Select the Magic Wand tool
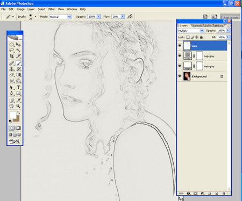 (18, 50)
